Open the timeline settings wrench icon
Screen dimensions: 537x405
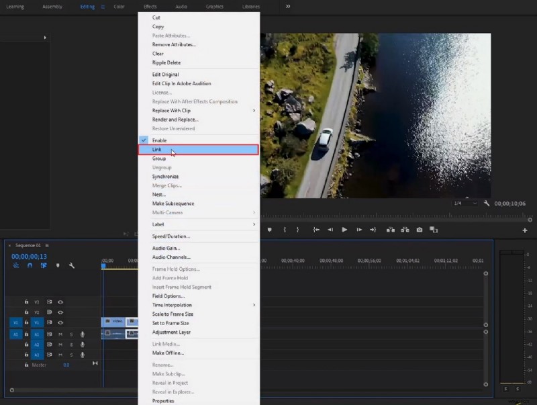[72, 265]
